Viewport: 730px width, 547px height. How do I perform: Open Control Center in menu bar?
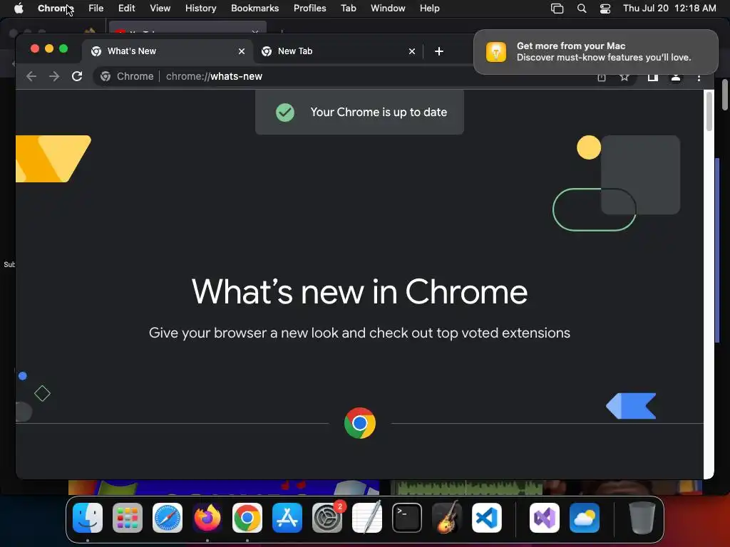point(605,9)
